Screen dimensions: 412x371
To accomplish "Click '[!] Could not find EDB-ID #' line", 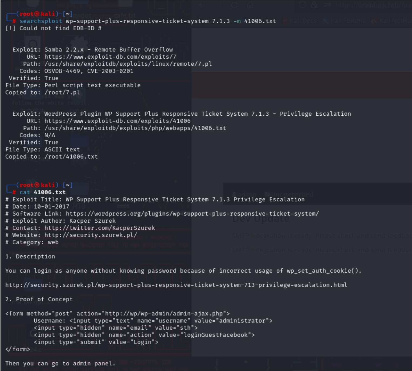I will pos(53,28).
